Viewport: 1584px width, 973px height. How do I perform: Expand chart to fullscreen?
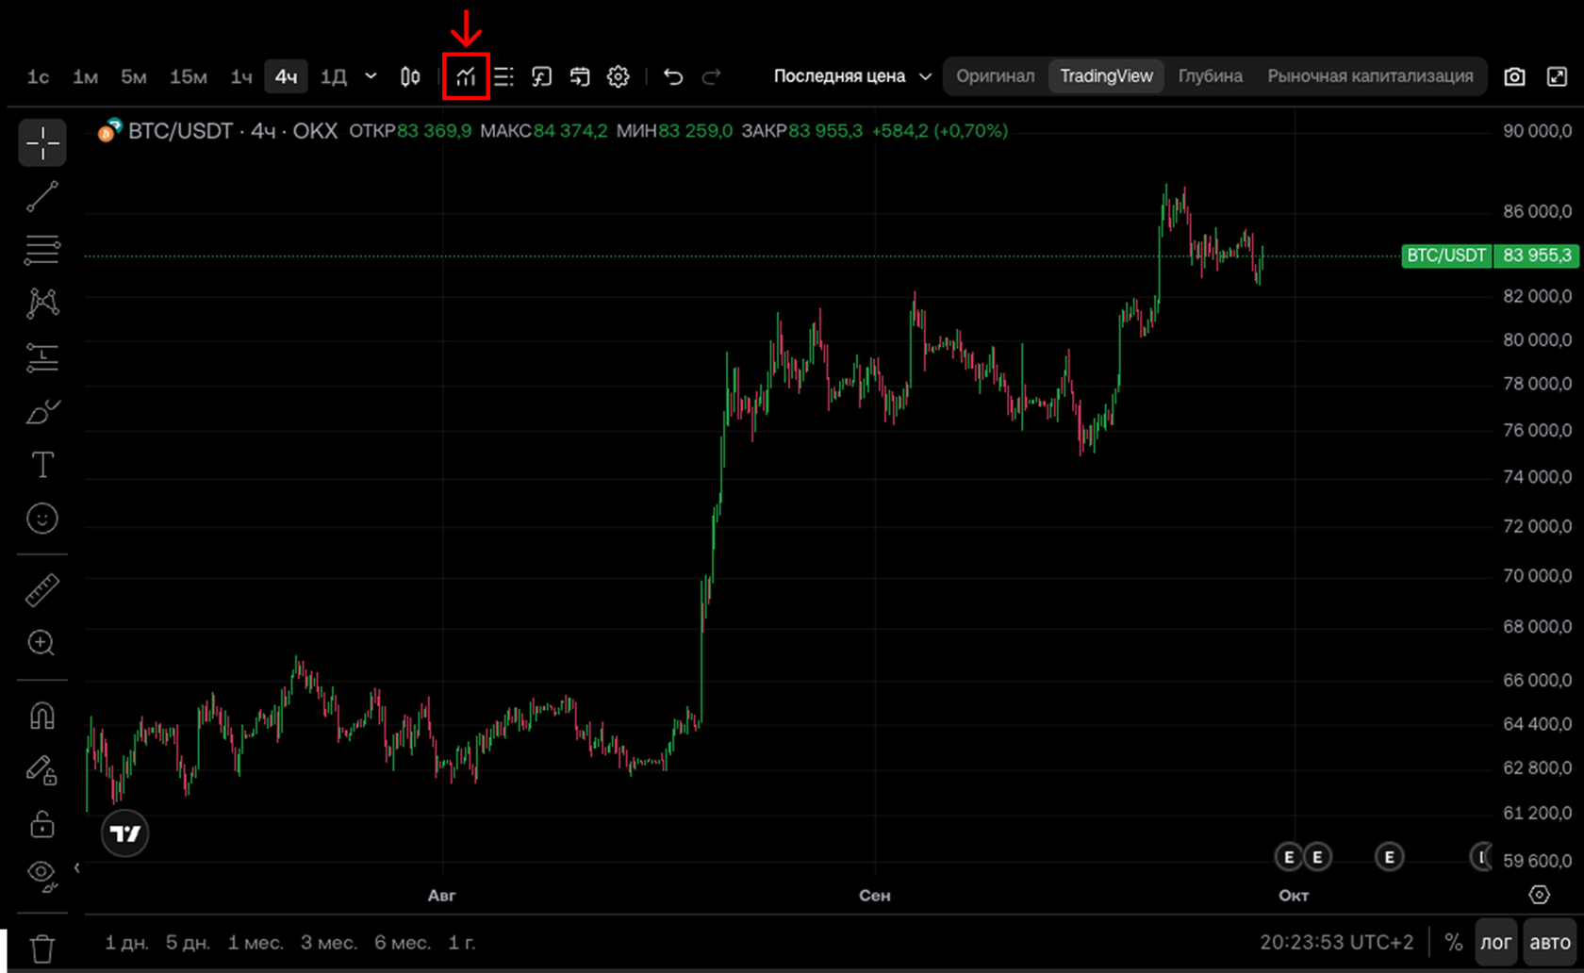pyautogui.click(x=1558, y=76)
